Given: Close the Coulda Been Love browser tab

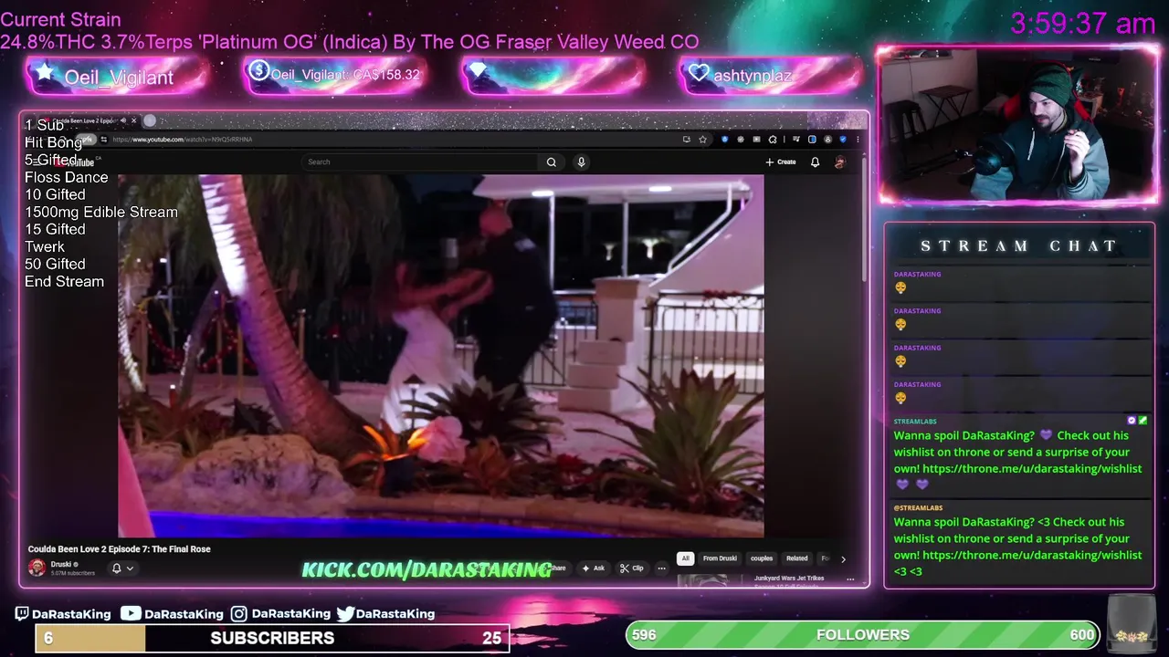Looking at the screenshot, I should (133, 120).
